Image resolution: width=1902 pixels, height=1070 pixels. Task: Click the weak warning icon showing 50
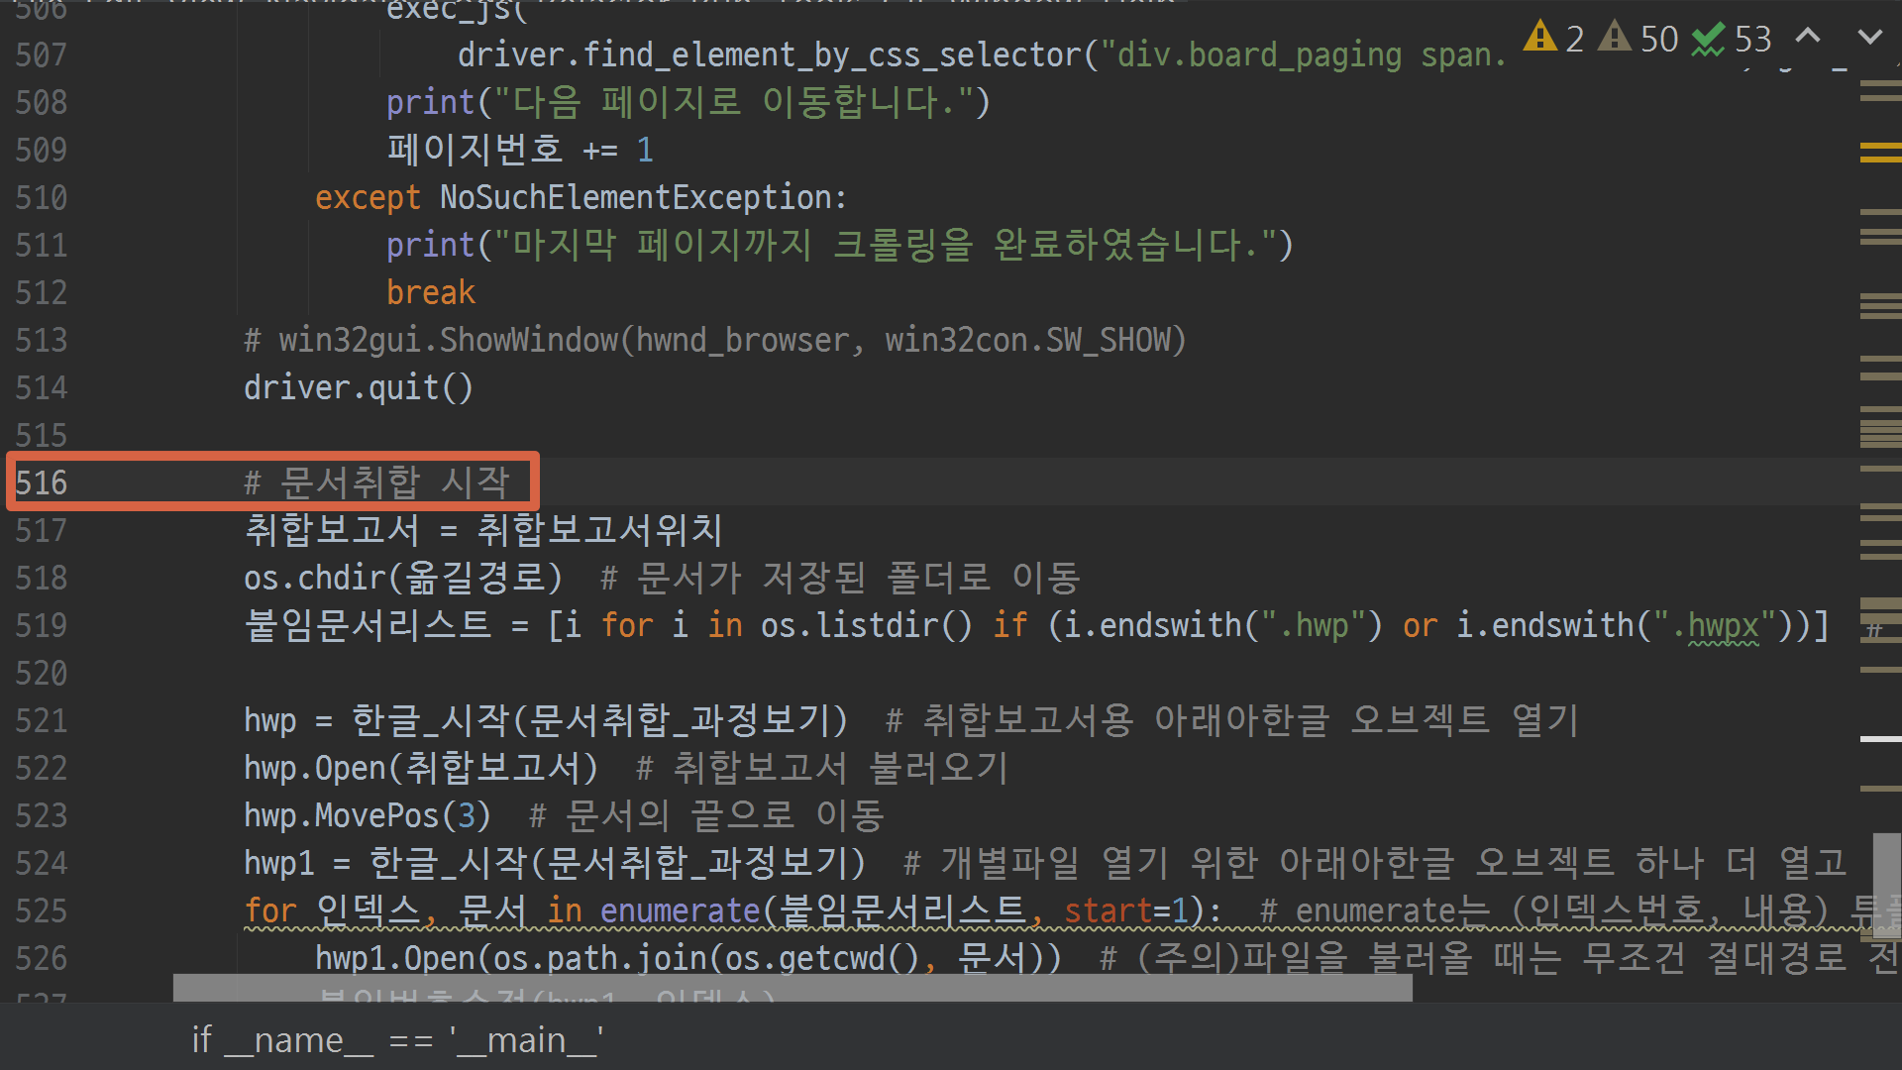[1616, 38]
